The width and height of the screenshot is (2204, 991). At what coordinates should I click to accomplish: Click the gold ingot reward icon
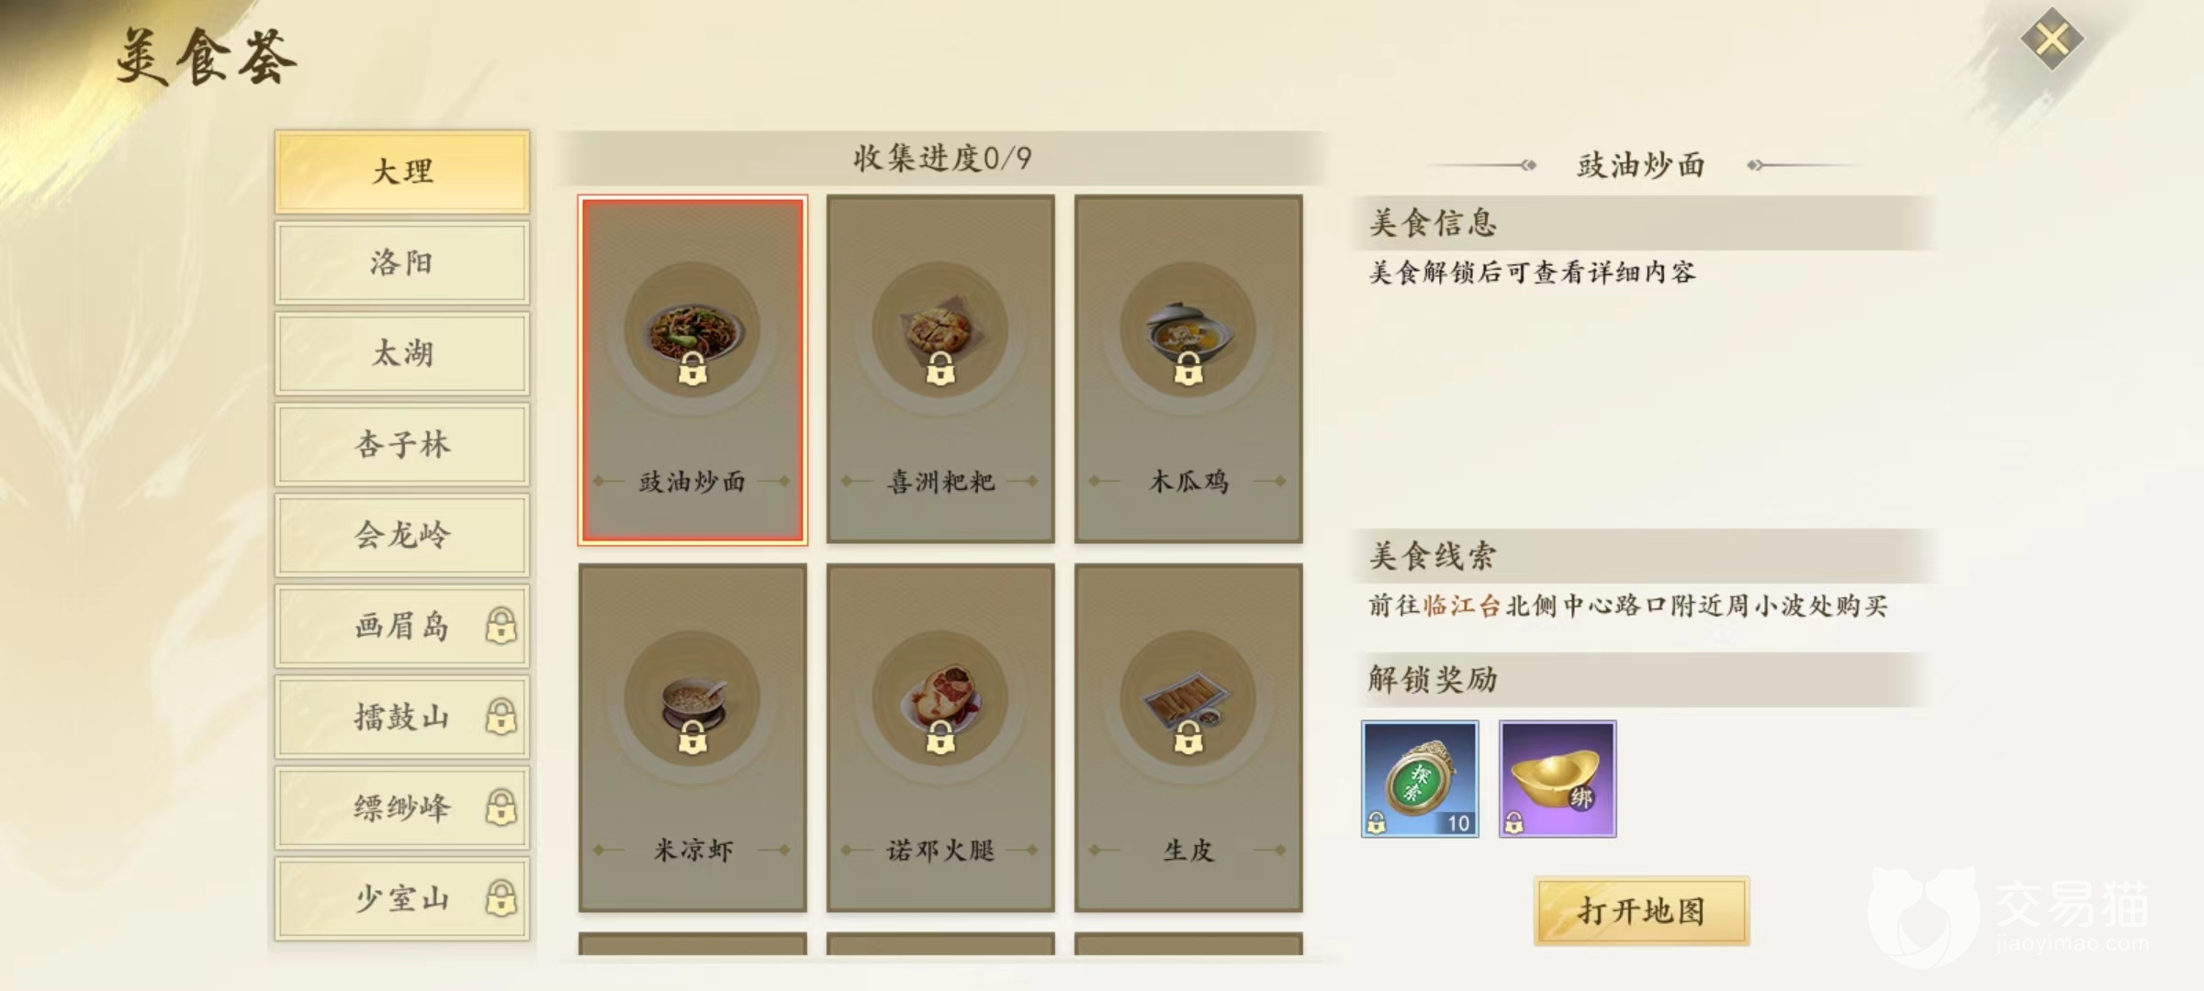[1557, 778]
